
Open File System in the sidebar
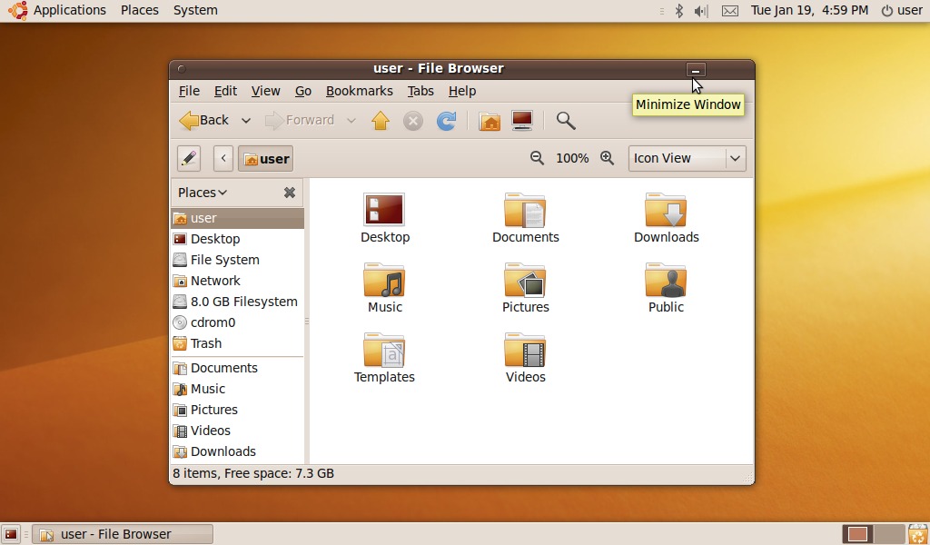[x=237, y=260]
